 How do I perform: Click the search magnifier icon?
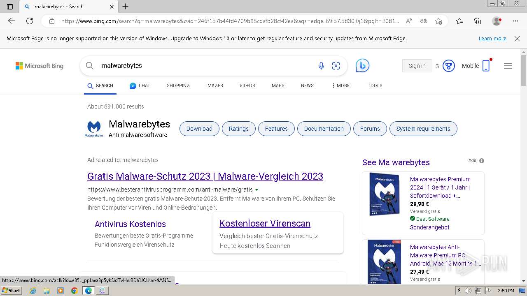89,66
